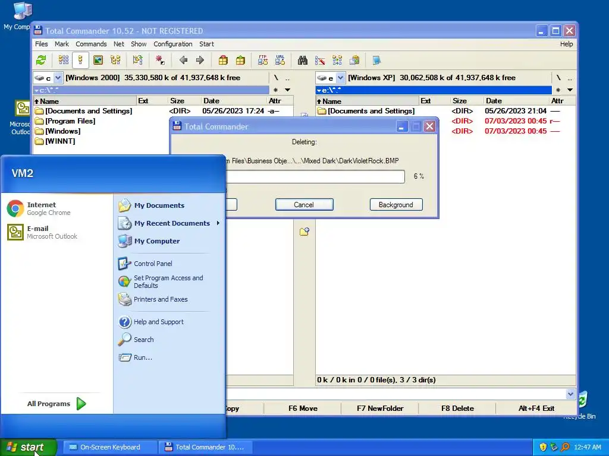
Task: Open the Commands menu
Action: [x=91, y=44]
